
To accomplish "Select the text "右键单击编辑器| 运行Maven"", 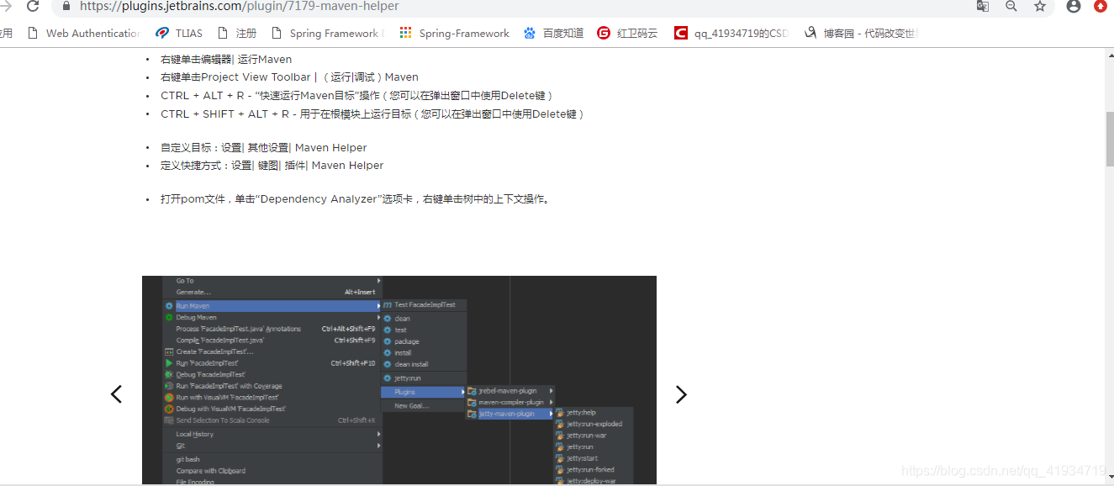I will click(x=226, y=59).
